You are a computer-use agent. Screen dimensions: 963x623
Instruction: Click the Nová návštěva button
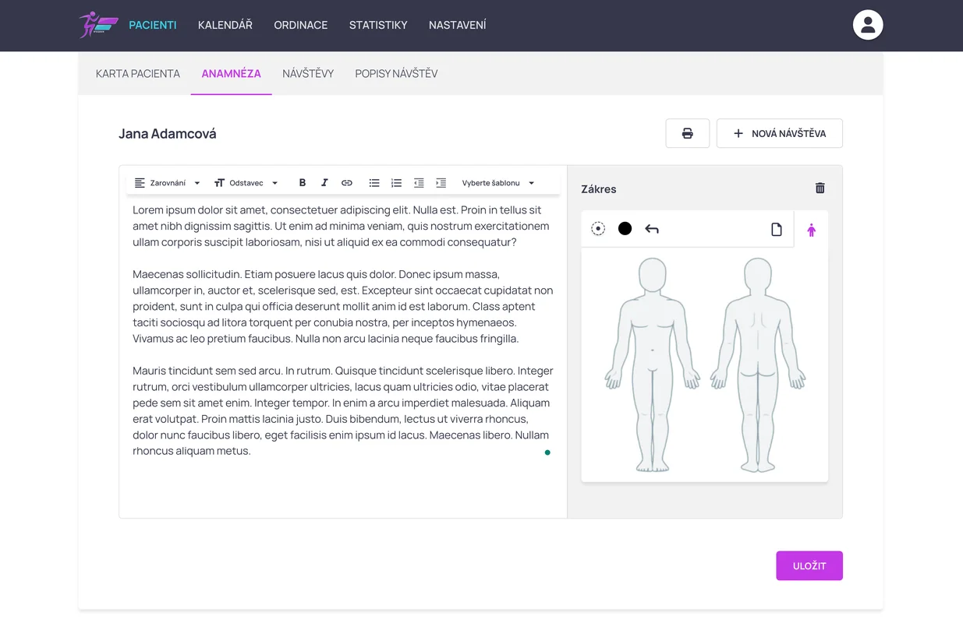pyautogui.click(x=779, y=133)
